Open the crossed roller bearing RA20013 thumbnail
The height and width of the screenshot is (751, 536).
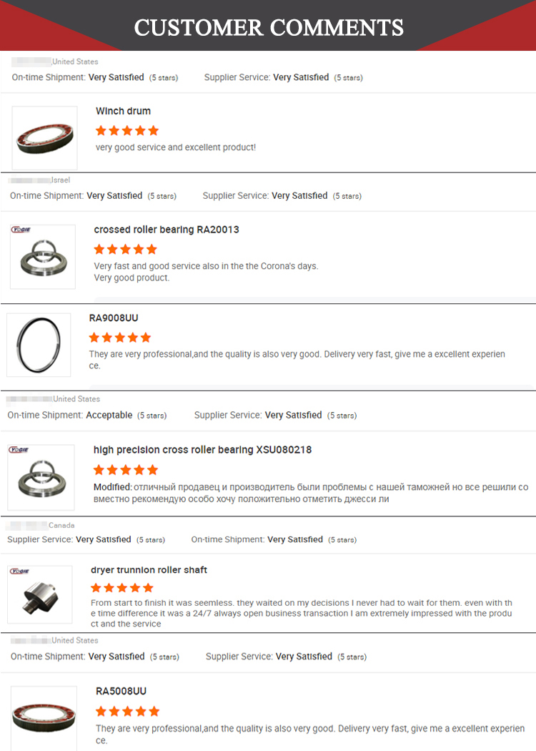pos(43,257)
